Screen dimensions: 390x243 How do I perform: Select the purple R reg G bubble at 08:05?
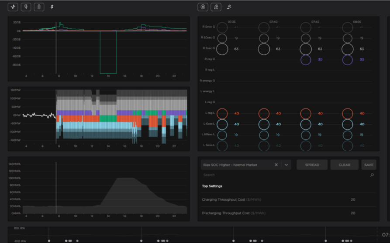point(348,60)
